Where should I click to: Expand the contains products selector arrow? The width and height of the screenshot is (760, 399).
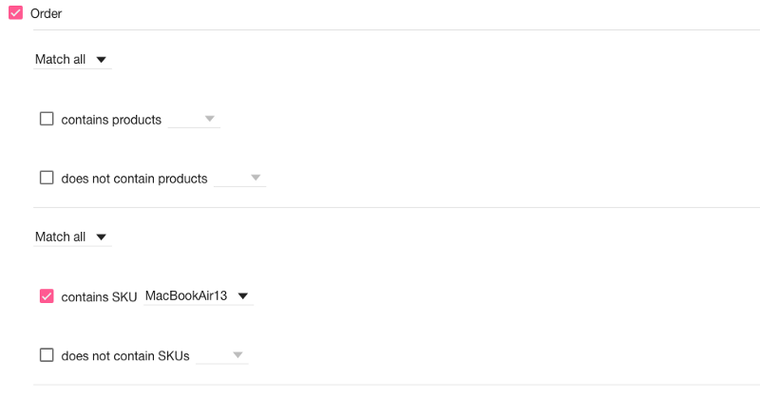coord(209,119)
